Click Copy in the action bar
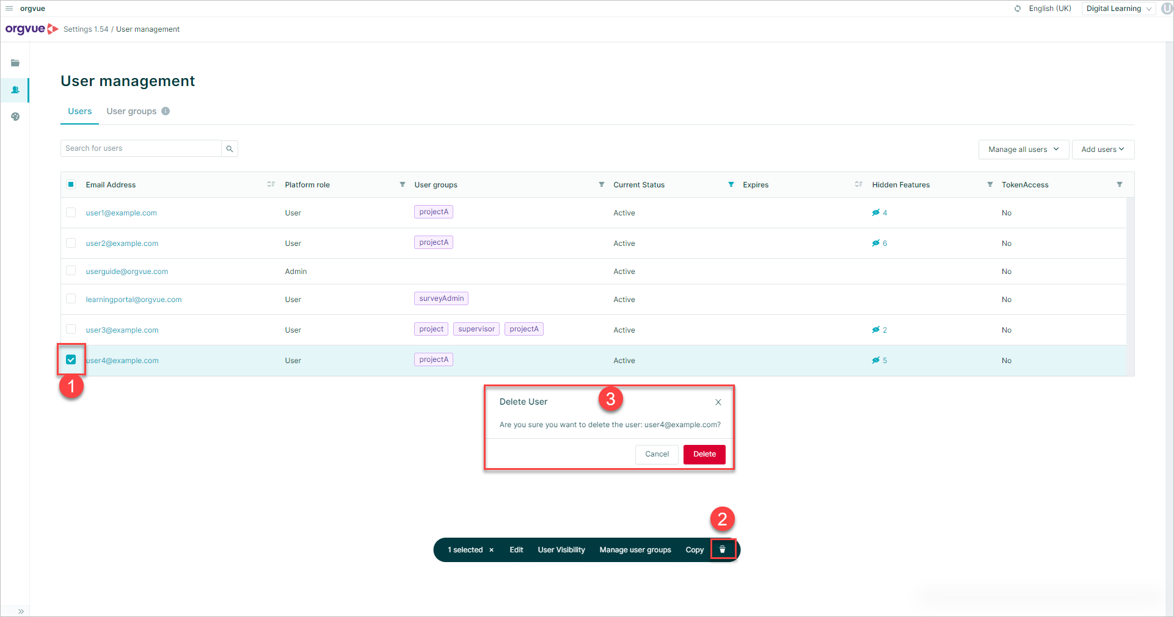Image resolution: width=1174 pixels, height=617 pixels. 695,550
